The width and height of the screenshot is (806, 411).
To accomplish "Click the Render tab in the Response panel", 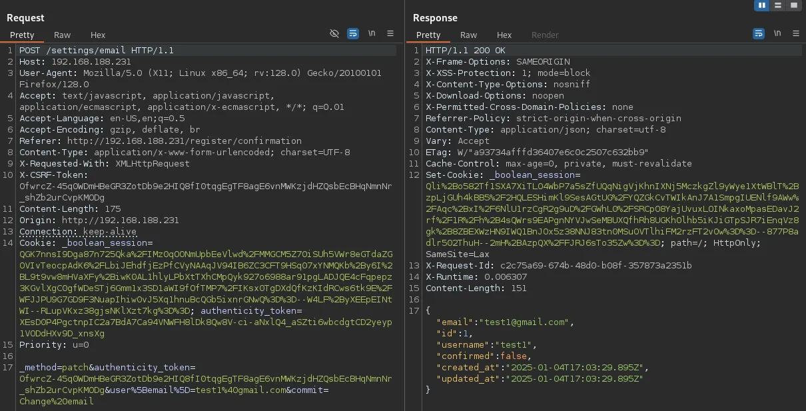I will click(x=545, y=35).
